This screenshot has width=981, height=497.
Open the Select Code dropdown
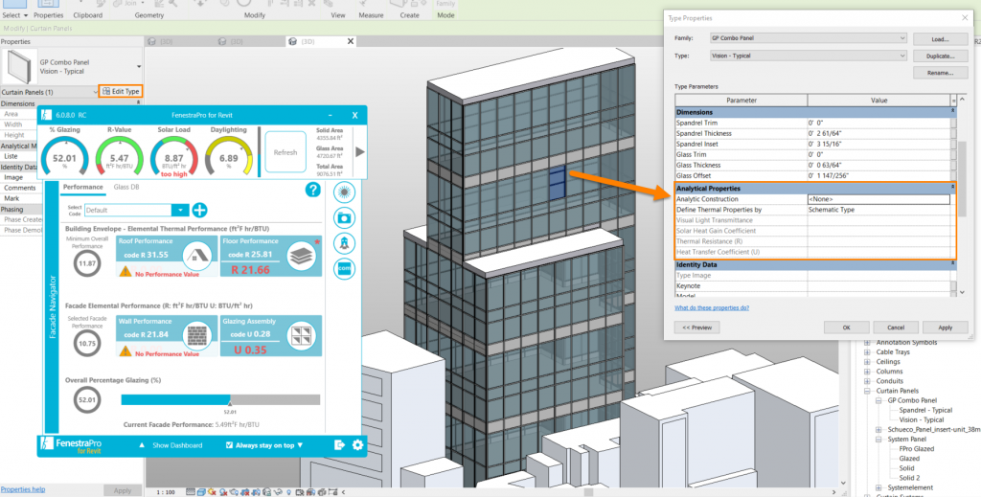coord(179,210)
